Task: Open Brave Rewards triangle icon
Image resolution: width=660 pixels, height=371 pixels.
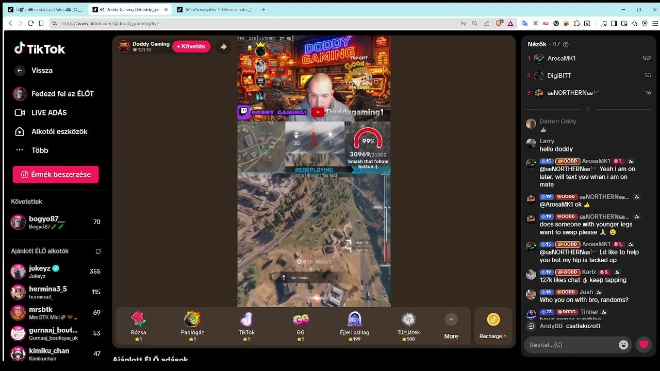Action: (510, 23)
